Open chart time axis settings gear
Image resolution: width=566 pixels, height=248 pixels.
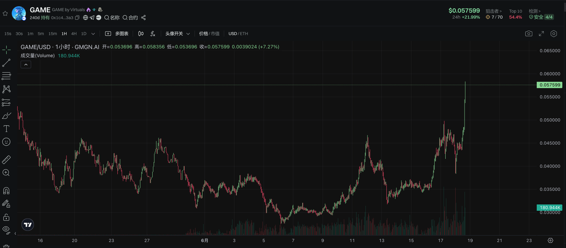pos(550,240)
